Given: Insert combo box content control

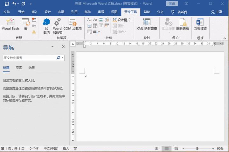Looking at the screenshot, I should pyautogui.click(x=95, y=26).
